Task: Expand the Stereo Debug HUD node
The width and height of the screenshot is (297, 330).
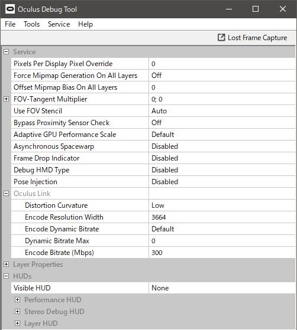Action: [18, 312]
